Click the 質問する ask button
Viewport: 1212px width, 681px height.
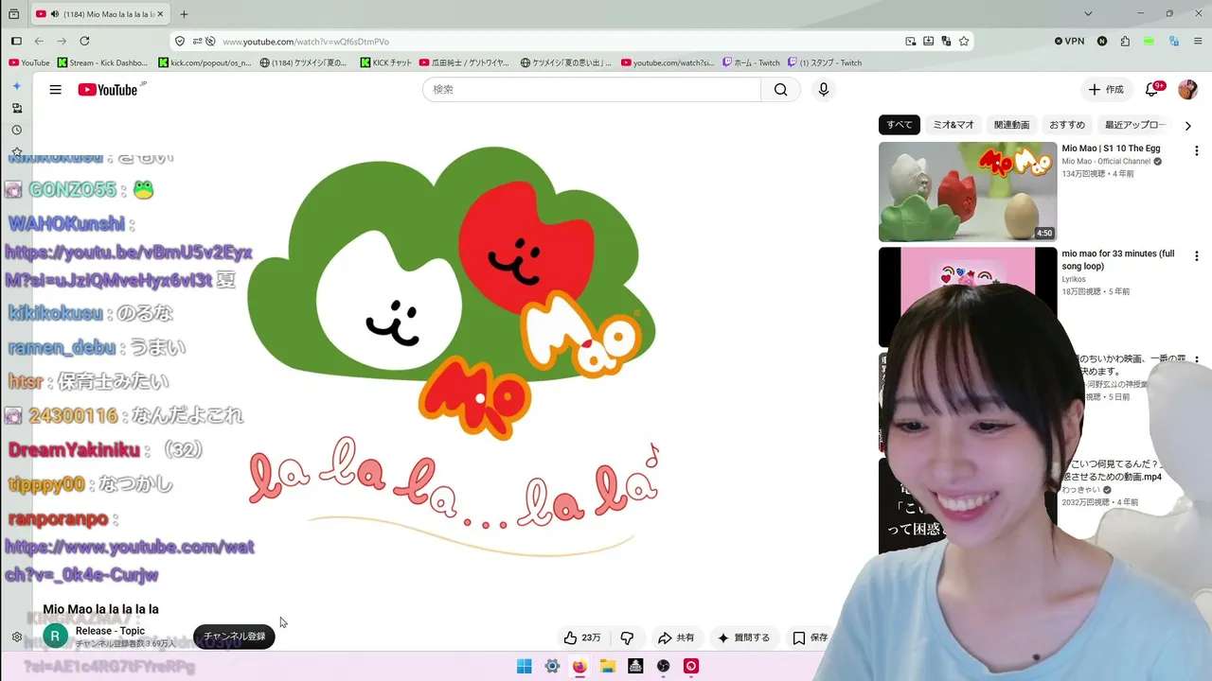pos(743,637)
